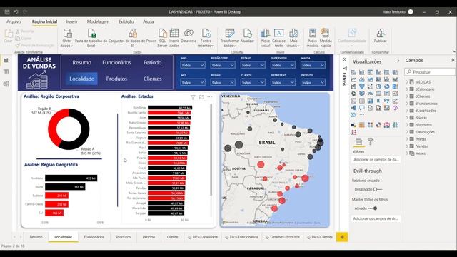The height and width of the screenshot is (257, 457).
Task: Open the ESTADO slicer dropdown
Action: 253,65
